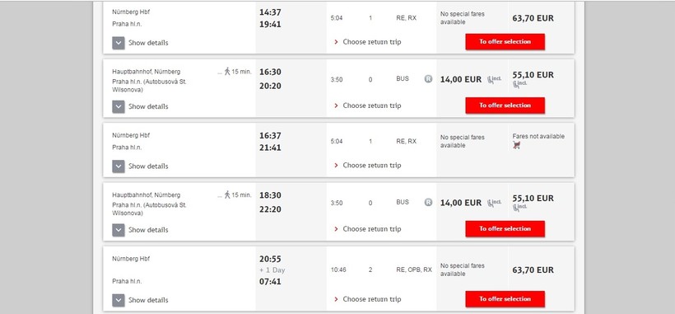
Task: Click crossed-out cart icon under Fares not available
Action: (x=517, y=145)
